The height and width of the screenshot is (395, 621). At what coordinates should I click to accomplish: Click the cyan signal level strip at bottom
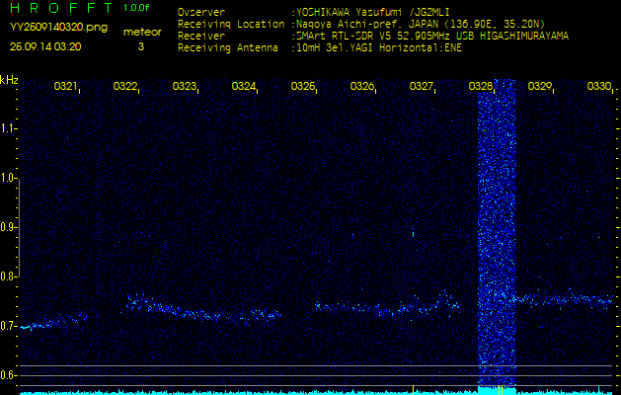click(x=296, y=391)
